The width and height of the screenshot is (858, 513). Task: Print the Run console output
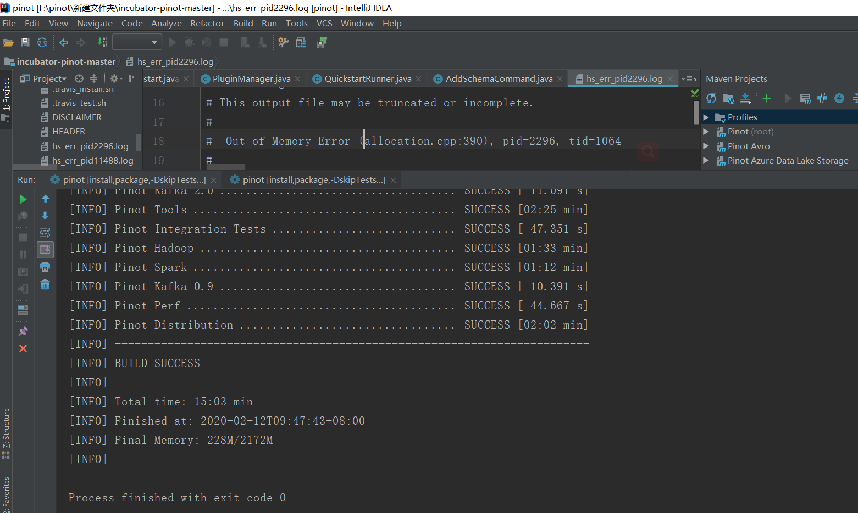click(x=45, y=267)
